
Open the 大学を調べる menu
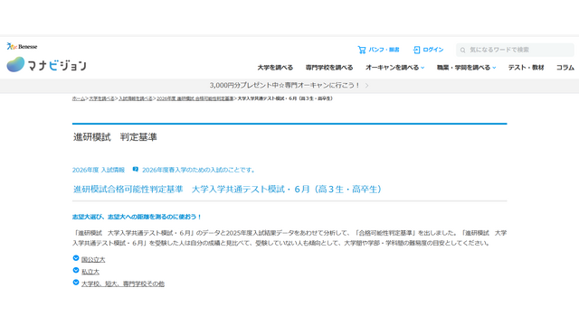(x=275, y=68)
